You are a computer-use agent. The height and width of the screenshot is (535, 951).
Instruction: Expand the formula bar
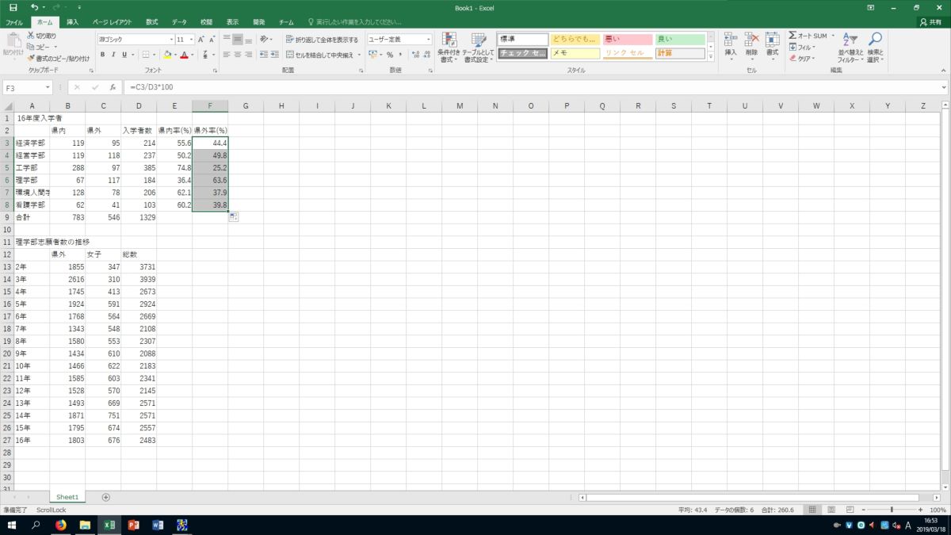944,88
